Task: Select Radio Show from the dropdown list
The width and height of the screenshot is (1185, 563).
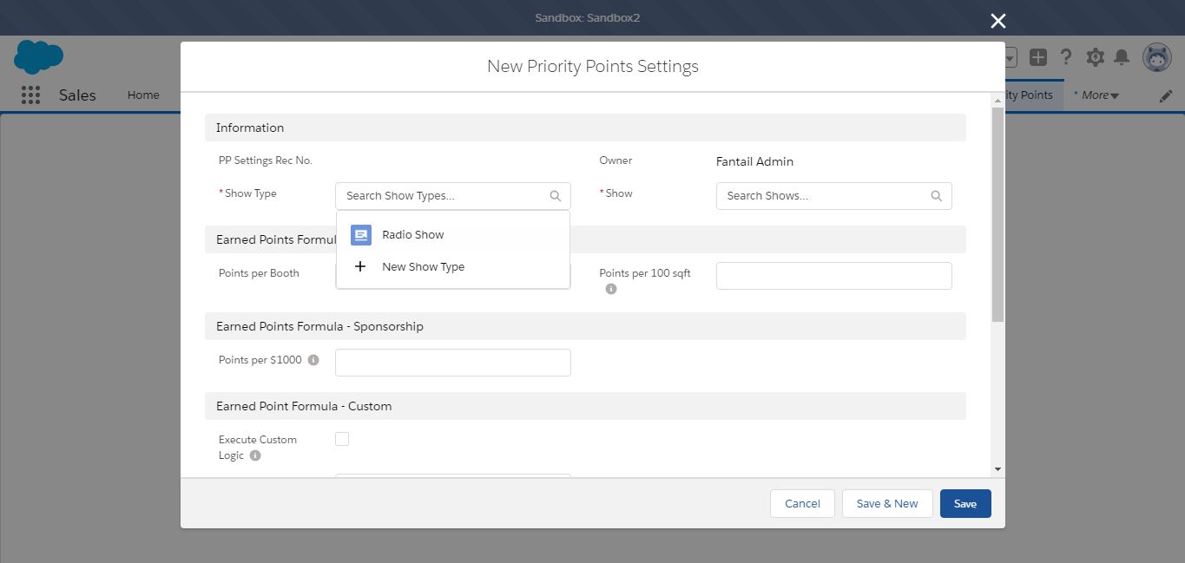Action: (x=413, y=235)
